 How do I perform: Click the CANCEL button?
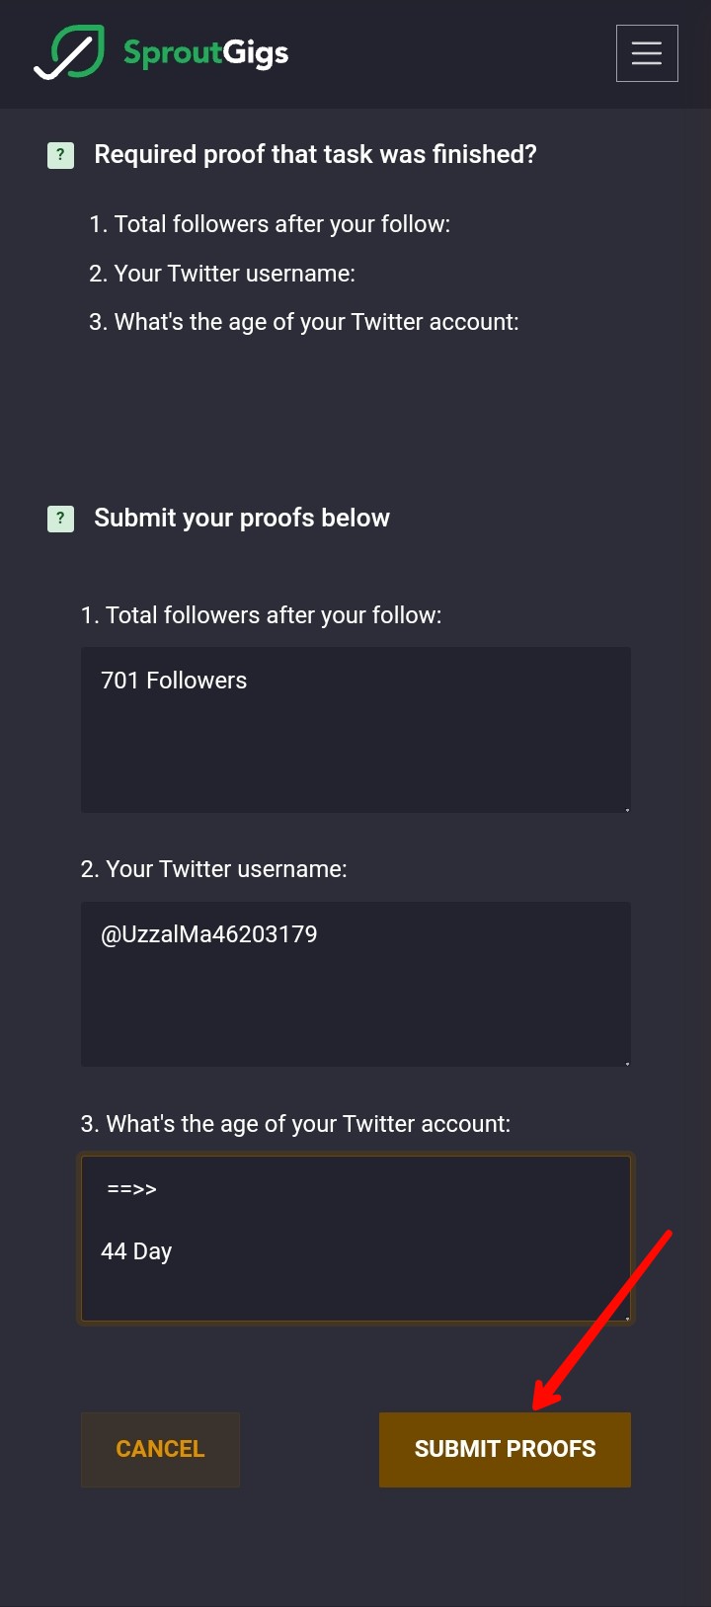coord(160,1449)
